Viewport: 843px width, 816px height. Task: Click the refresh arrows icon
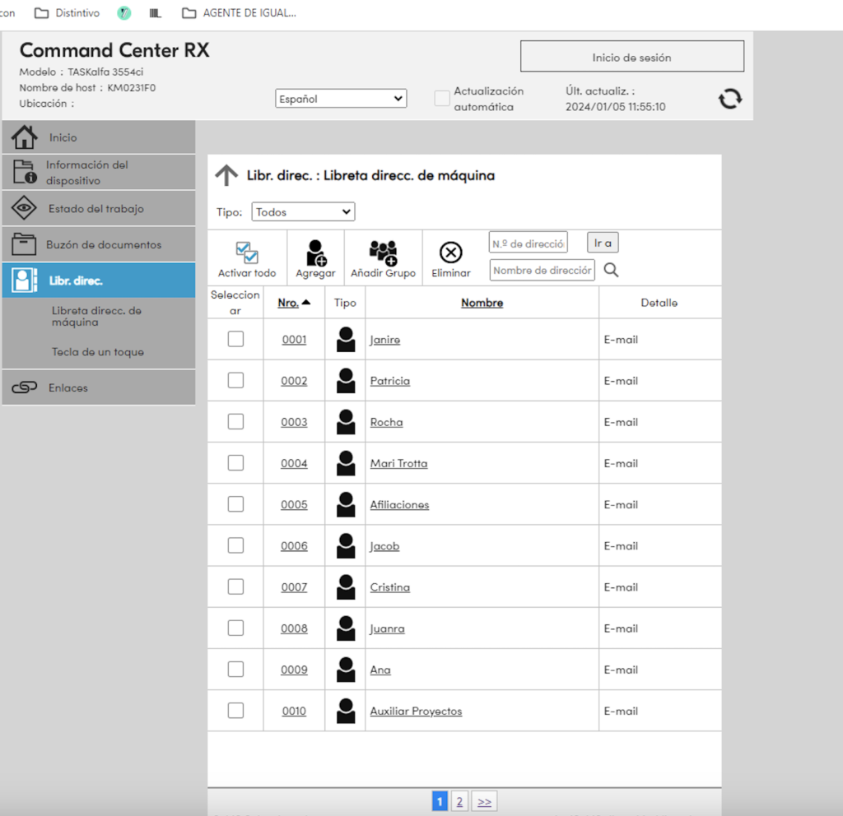point(729,99)
